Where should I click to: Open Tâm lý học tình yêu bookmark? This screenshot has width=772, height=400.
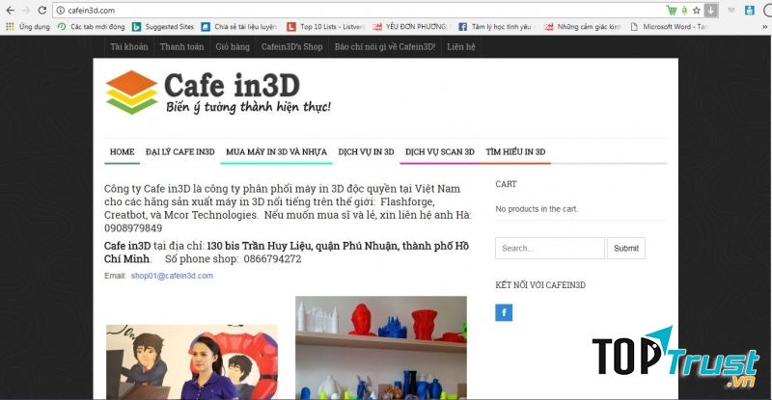point(497,27)
